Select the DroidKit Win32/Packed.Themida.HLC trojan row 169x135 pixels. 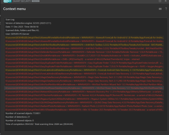coord(84,59)
